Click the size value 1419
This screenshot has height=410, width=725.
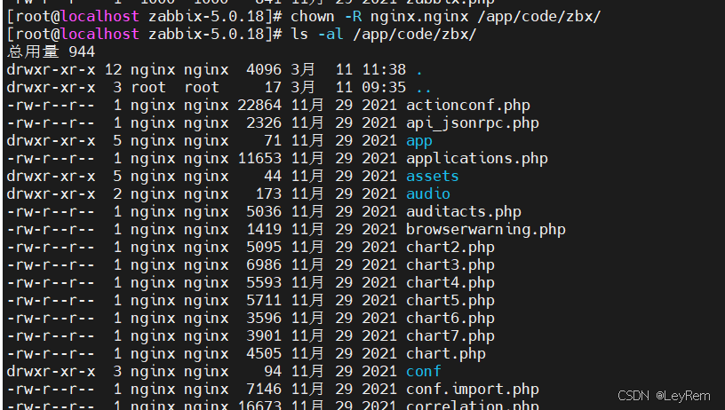[264, 230]
